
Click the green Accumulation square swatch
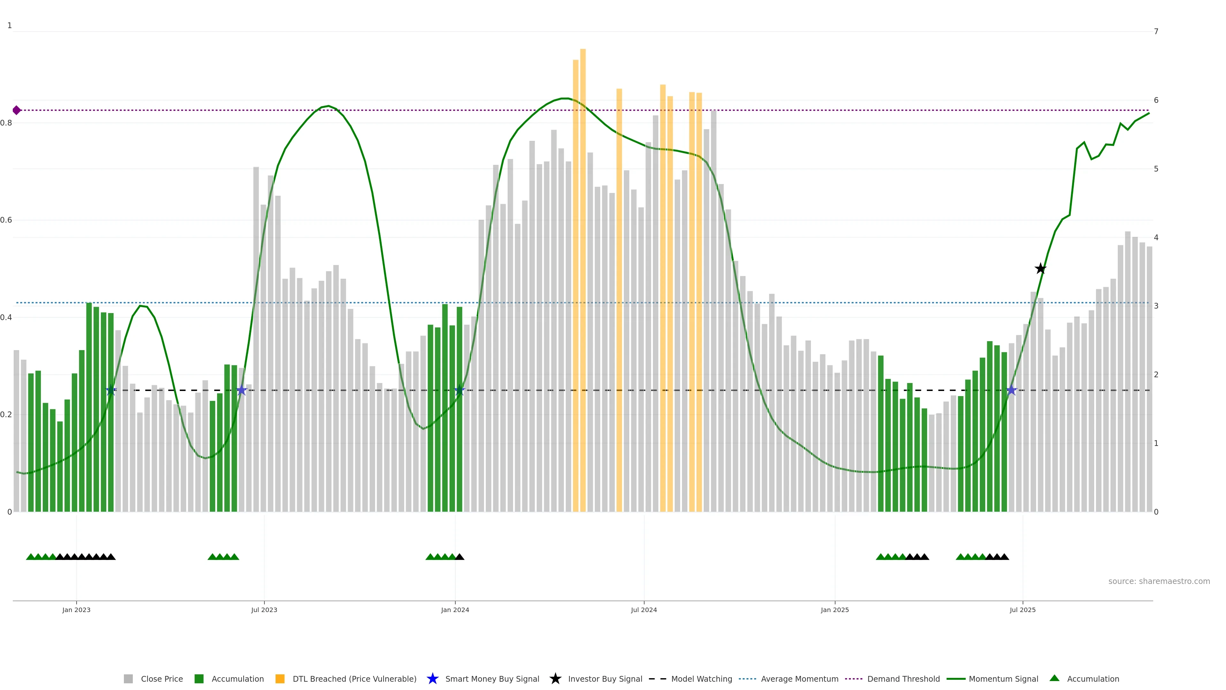[x=199, y=679]
